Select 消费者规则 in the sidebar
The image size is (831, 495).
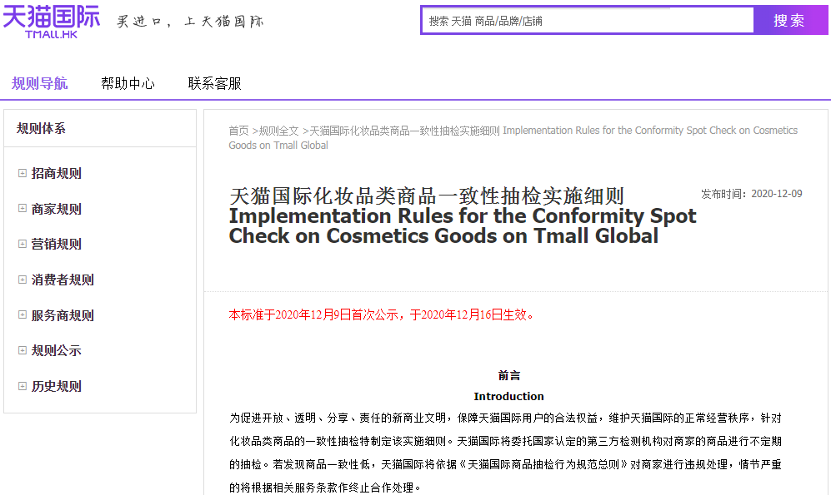pos(63,280)
